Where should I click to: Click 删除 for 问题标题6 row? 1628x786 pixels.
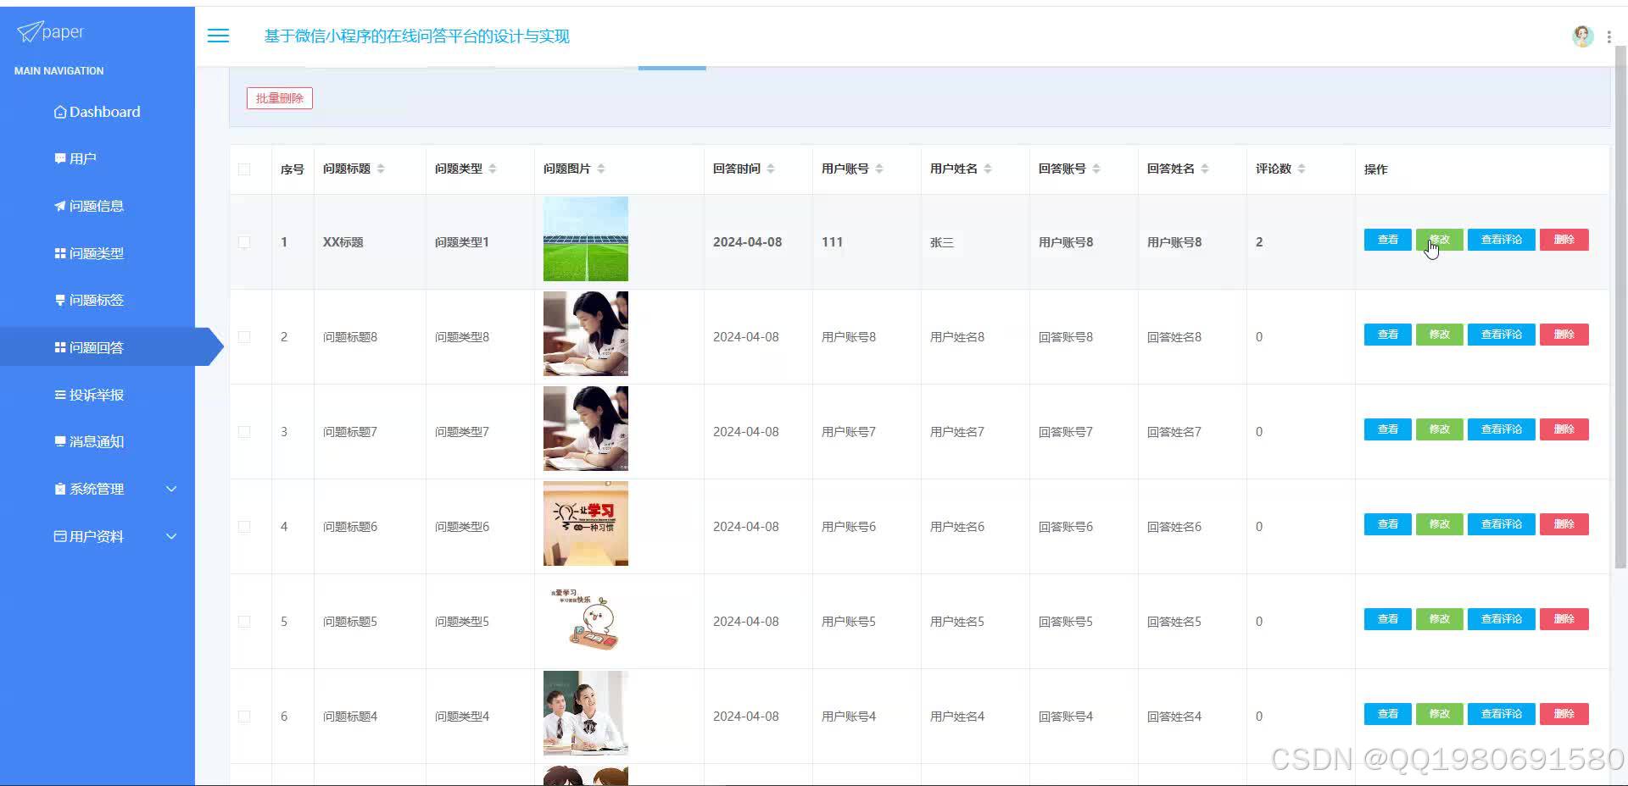pos(1564,524)
